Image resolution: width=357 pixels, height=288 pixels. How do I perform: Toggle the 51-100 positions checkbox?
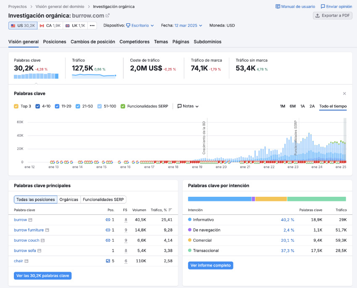[100, 106]
